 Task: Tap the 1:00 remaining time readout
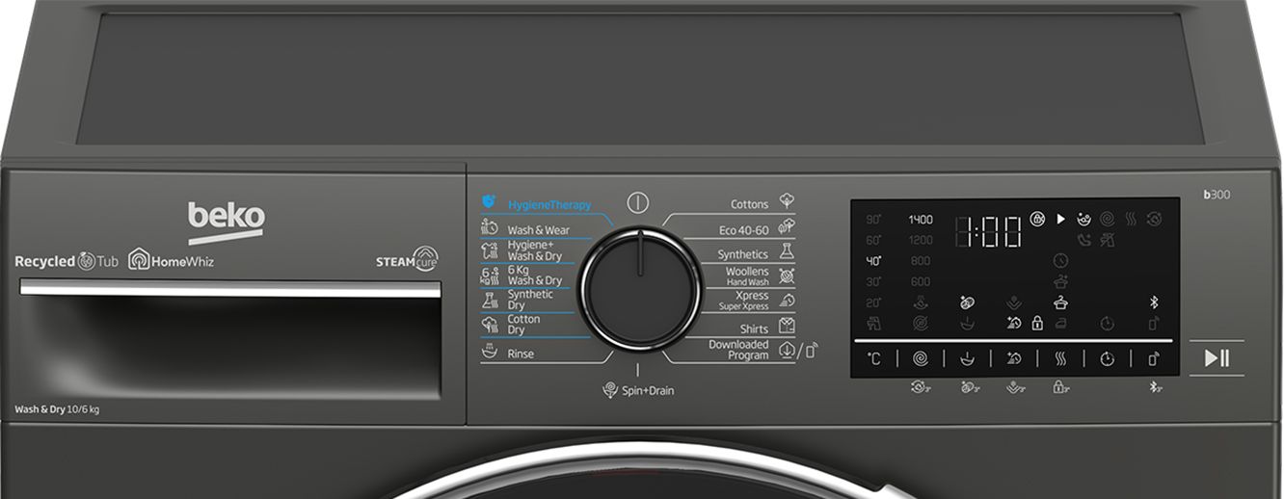pyautogui.click(x=989, y=231)
